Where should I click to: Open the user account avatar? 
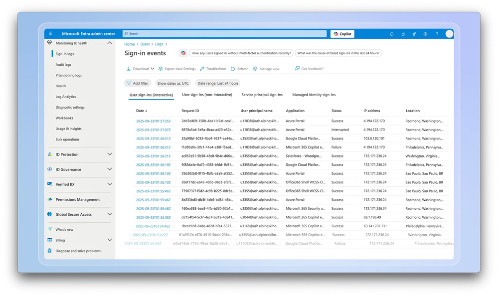click(x=449, y=34)
